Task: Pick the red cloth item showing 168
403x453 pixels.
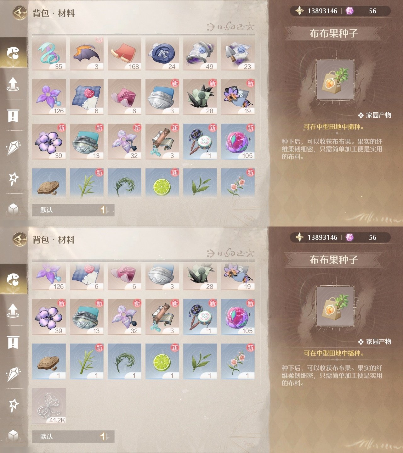Action: click(x=124, y=53)
